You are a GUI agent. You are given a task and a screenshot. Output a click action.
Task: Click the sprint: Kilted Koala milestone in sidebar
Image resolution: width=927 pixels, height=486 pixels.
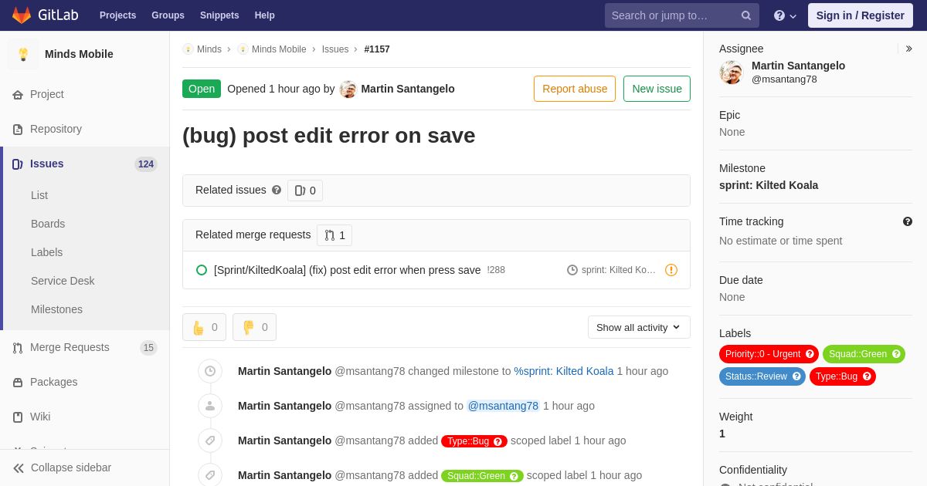tap(769, 185)
